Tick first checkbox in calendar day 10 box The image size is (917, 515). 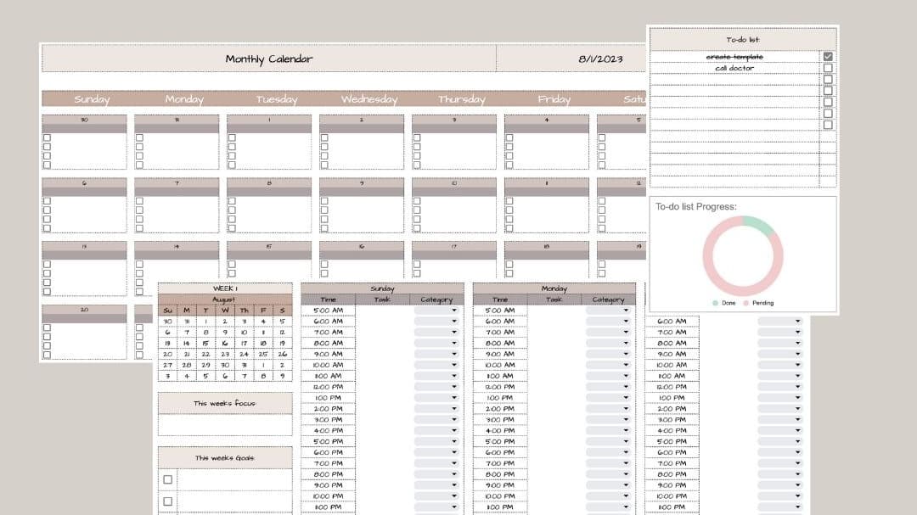click(416, 201)
